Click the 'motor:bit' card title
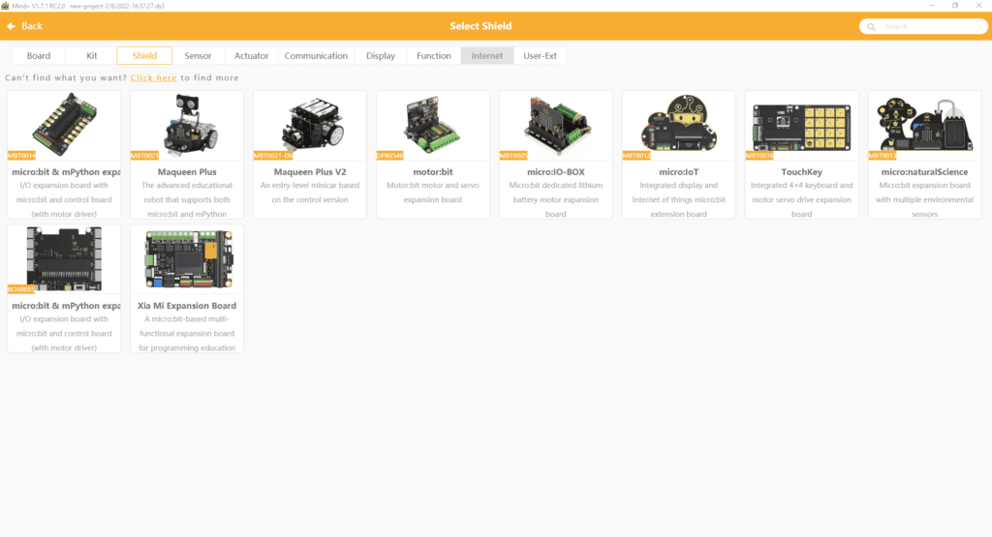Viewport: 992px width, 537px height. [x=433, y=172]
